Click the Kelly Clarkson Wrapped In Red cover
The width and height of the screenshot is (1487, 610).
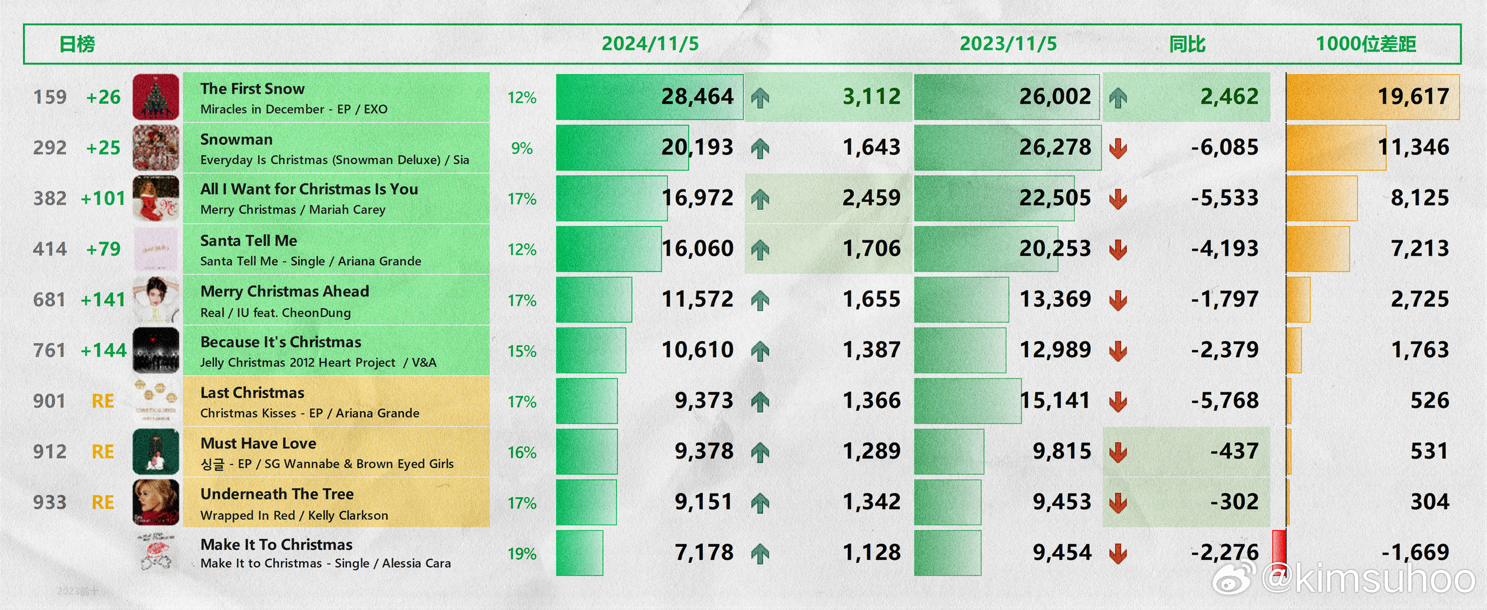(x=156, y=502)
